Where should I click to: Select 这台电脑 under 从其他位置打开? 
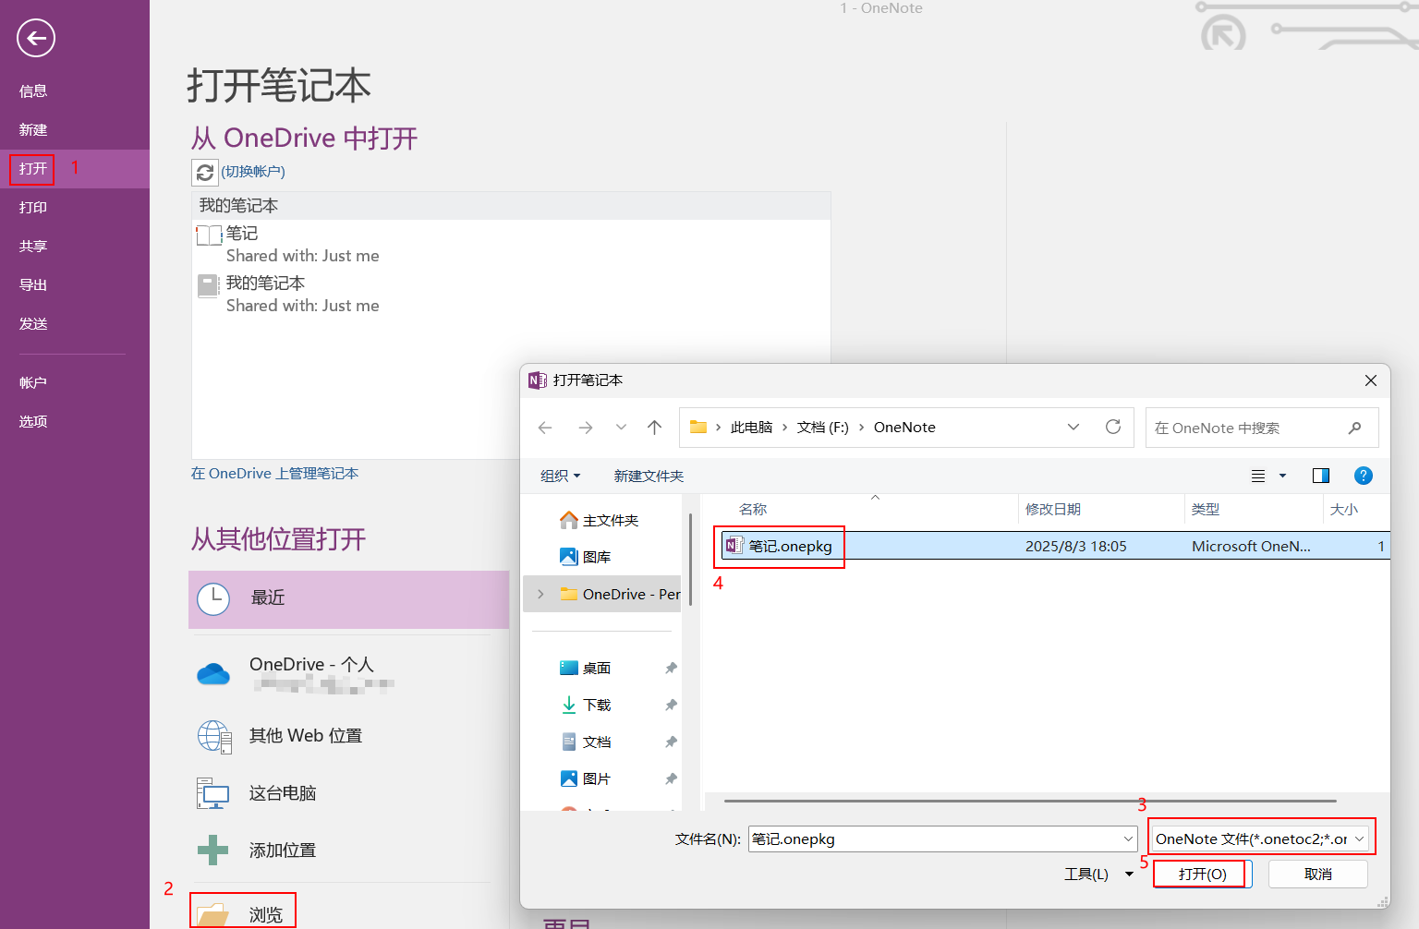click(x=283, y=792)
